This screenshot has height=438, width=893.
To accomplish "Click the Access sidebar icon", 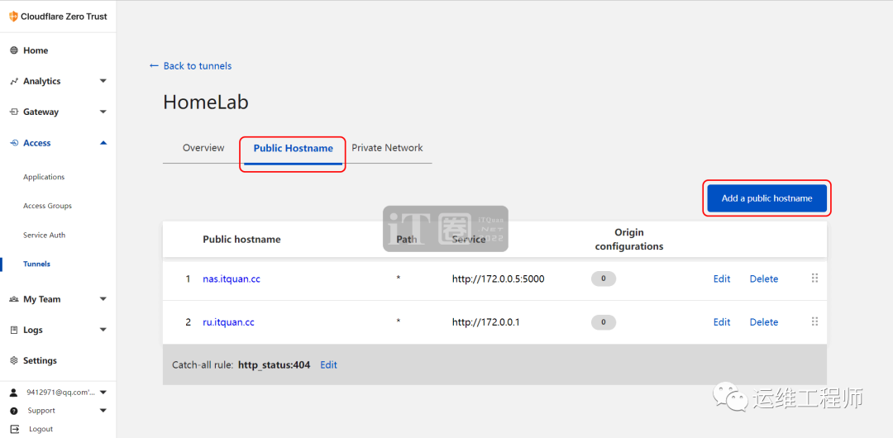I will 14,143.
